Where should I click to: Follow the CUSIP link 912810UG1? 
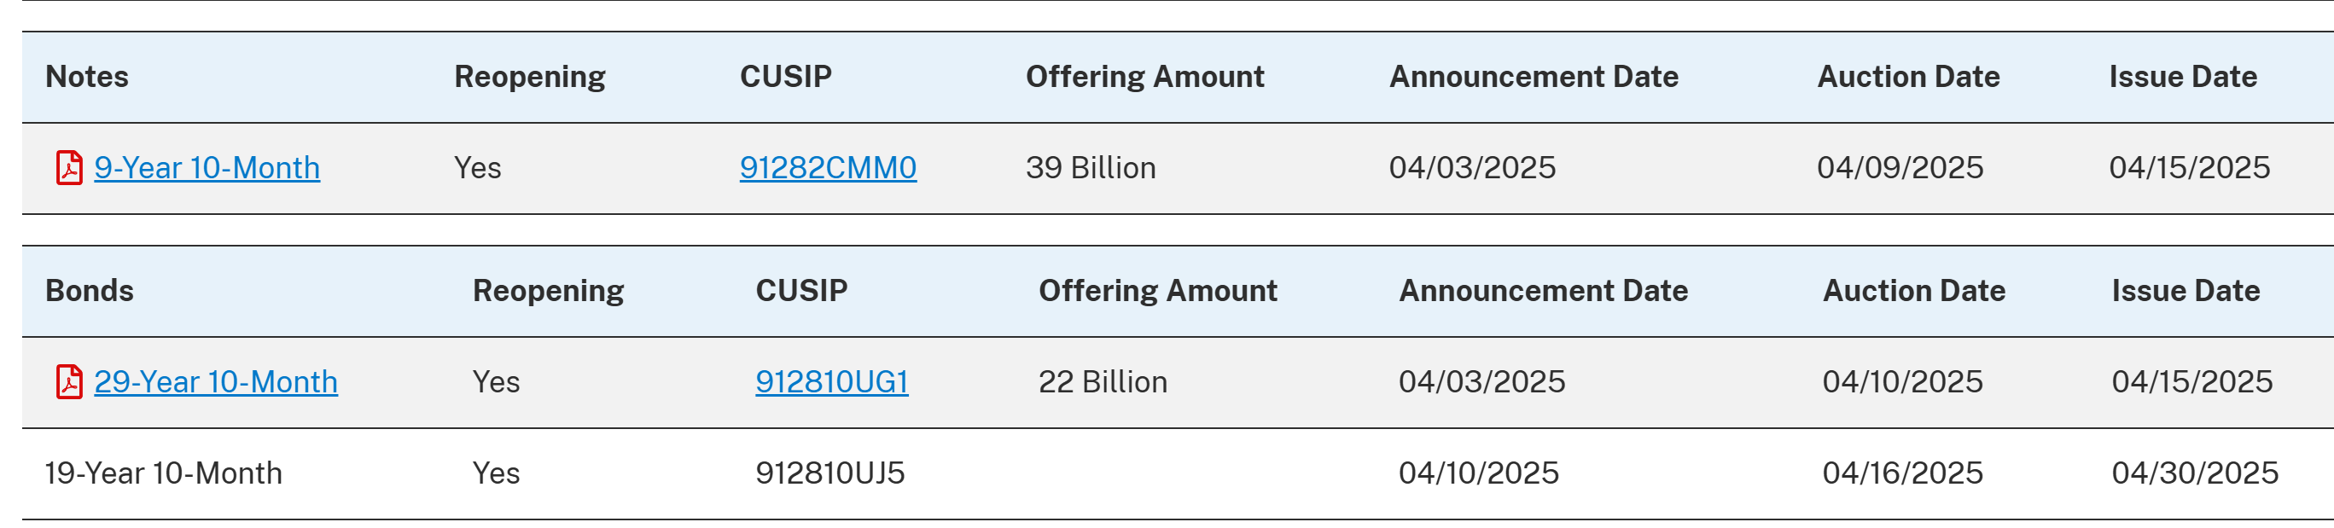[x=831, y=381]
